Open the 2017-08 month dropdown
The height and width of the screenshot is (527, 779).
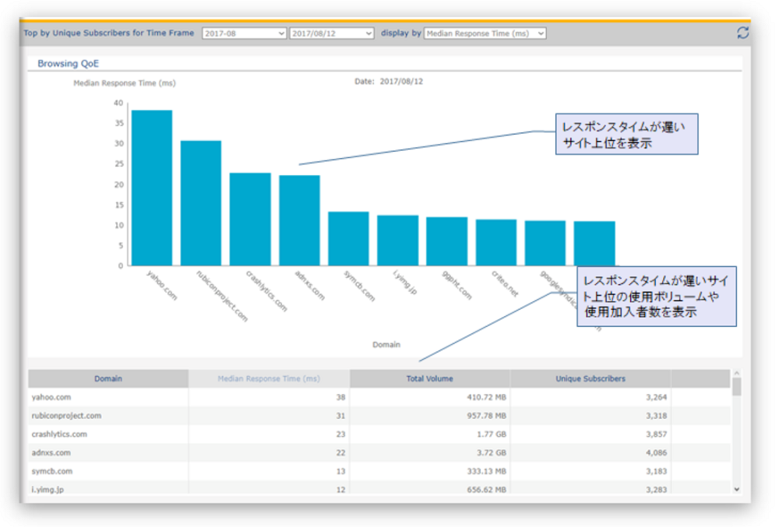[244, 33]
